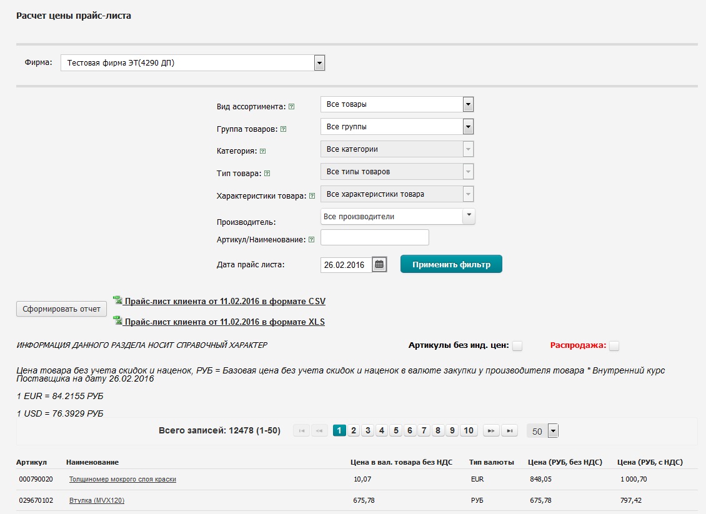Image resolution: width=706 pixels, height=514 pixels.
Task: Toggle the Распродажа checkbox
Action: [614, 346]
